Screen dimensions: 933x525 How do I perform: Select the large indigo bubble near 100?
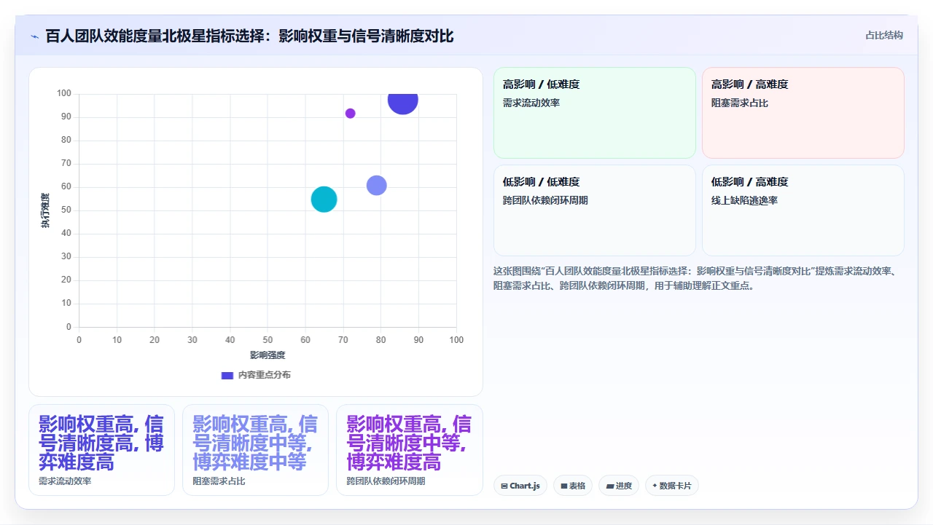403,100
